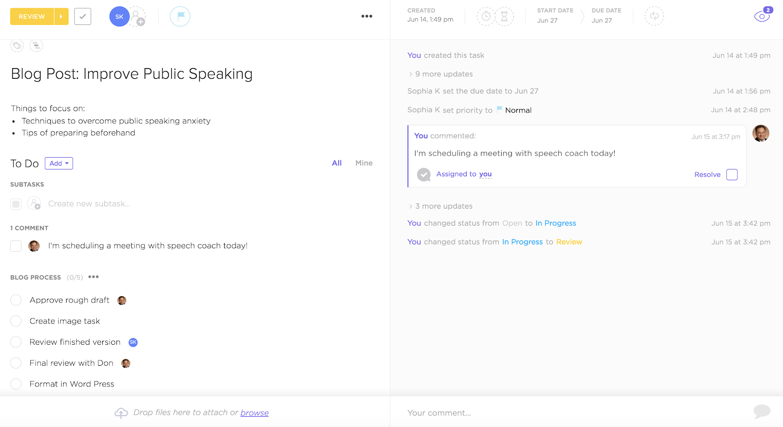
Task: Click the time estimate hourglass icon
Action: (x=504, y=17)
